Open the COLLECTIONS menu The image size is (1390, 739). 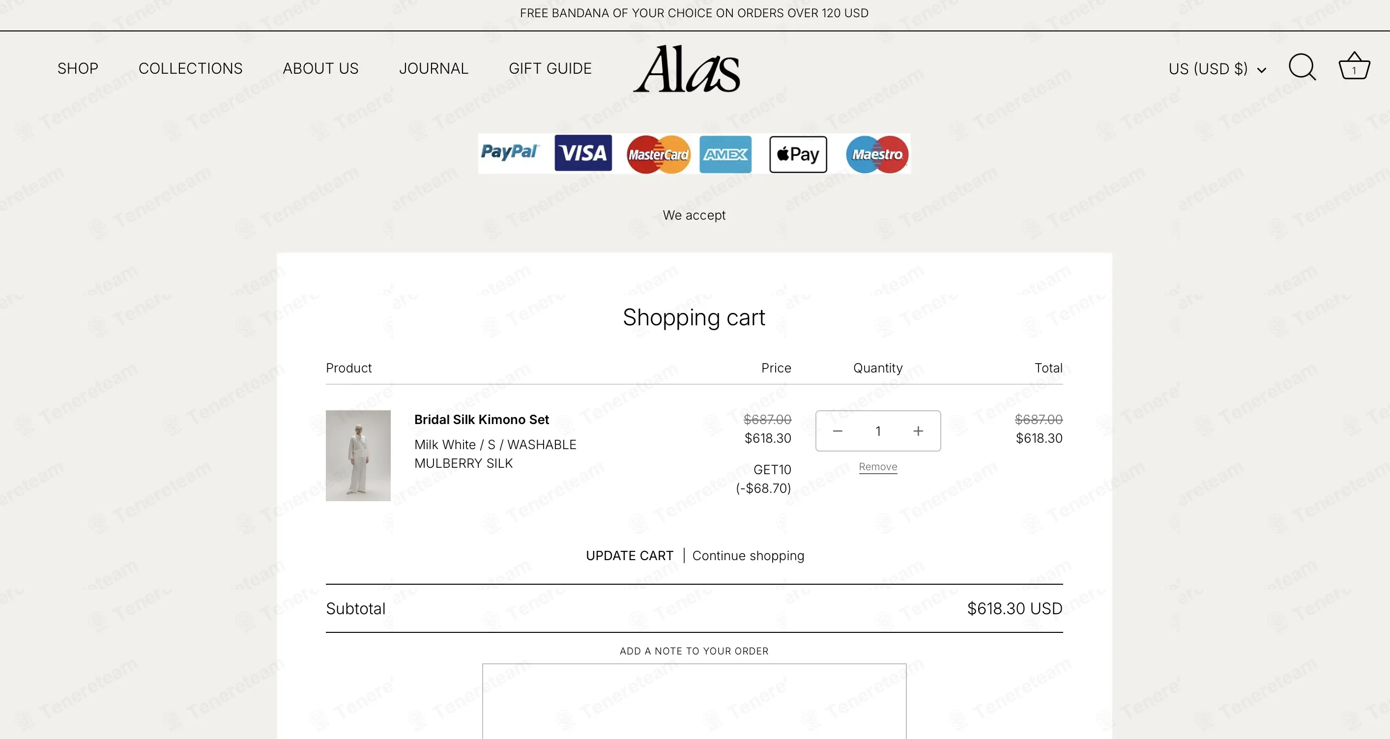[x=191, y=68]
